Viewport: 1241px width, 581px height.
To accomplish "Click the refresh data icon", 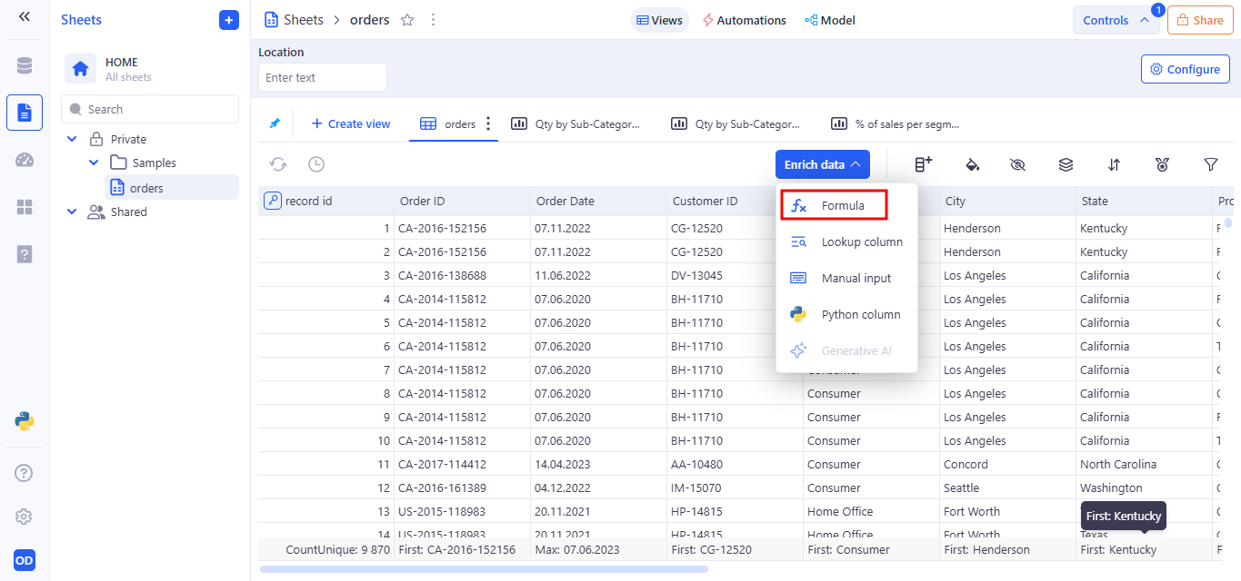I will (x=278, y=164).
